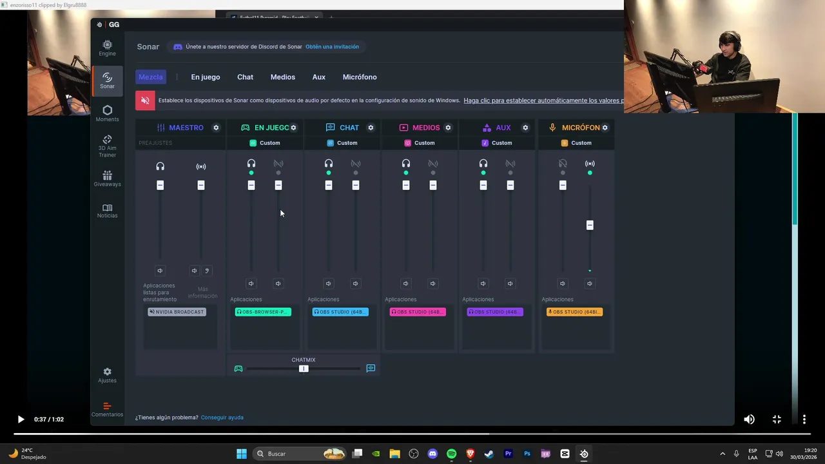This screenshot has width=825, height=464.
Task: Click the Windows taskbar Buscar search box
Action: point(299,454)
